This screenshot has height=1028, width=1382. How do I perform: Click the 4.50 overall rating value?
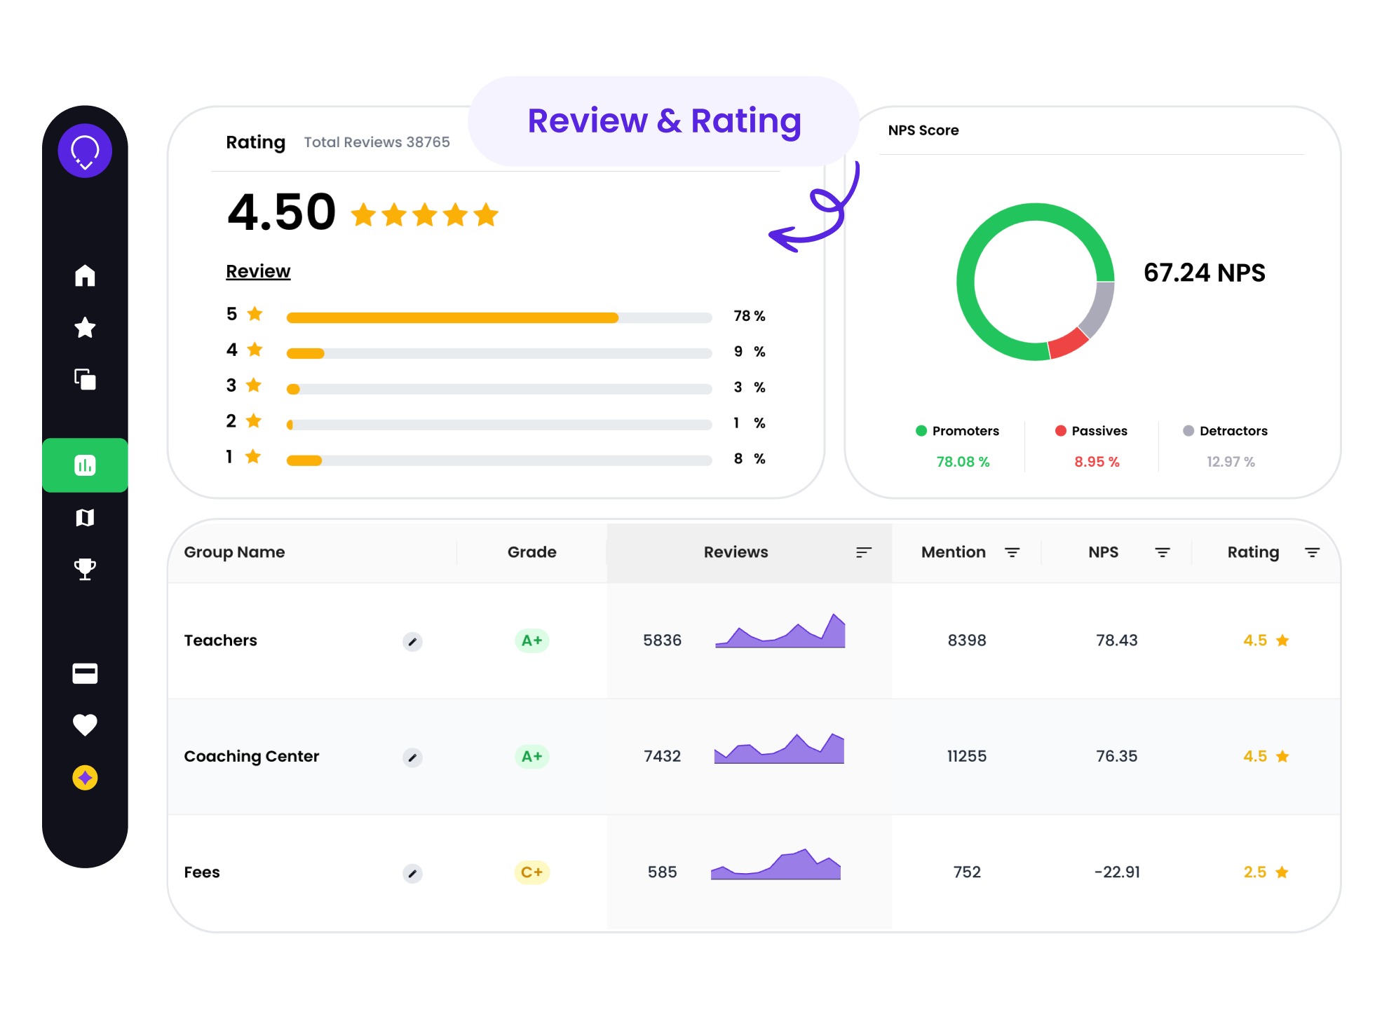tap(282, 212)
